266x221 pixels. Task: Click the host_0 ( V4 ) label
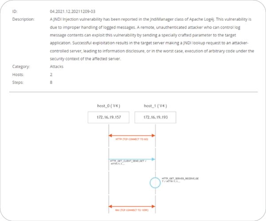(x=108, y=106)
